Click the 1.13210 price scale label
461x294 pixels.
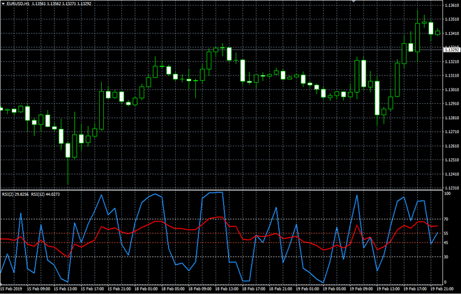(452, 62)
